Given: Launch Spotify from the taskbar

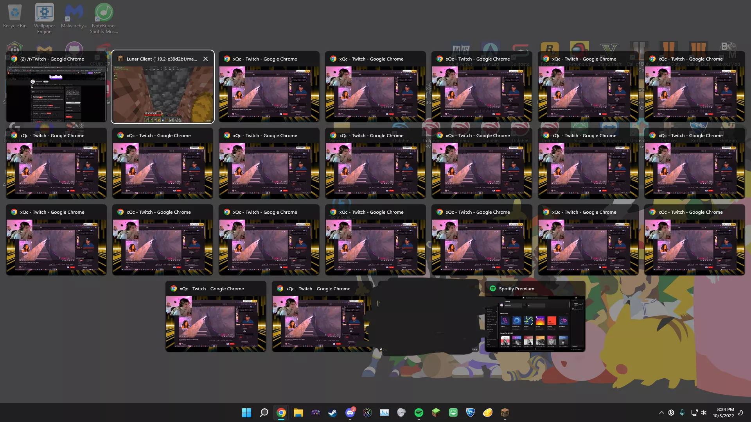Looking at the screenshot, I should (419, 412).
